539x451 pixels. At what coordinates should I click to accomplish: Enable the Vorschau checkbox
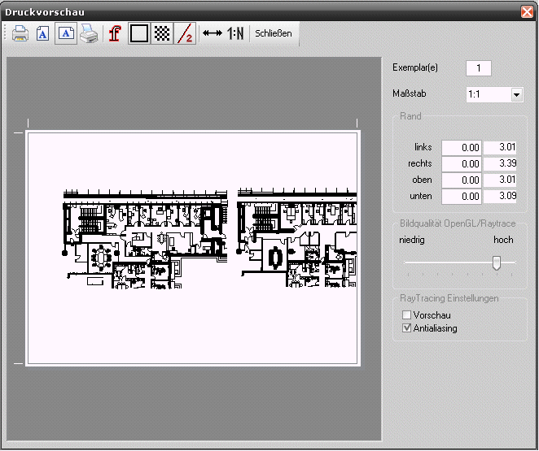click(x=406, y=314)
